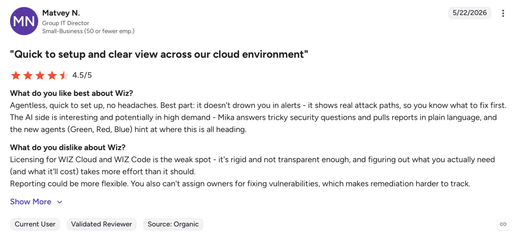Click the half-filled fifth star
The width and height of the screenshot is (518, 238).
tap(64, 76)
